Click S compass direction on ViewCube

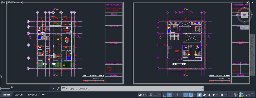(245, 22)
